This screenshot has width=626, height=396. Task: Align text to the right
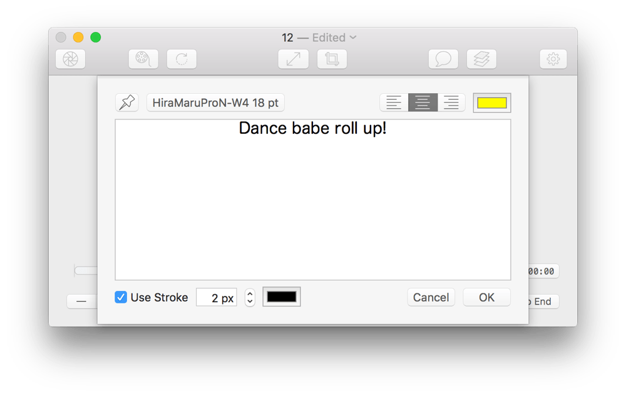(451, 103)
